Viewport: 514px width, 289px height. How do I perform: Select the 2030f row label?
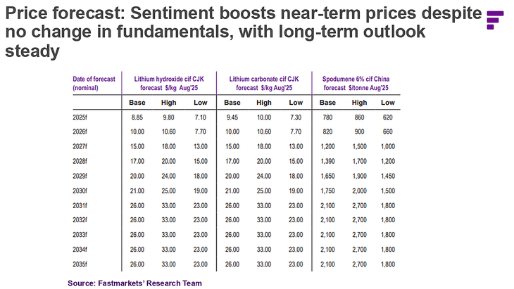click(x=81, y=190)
